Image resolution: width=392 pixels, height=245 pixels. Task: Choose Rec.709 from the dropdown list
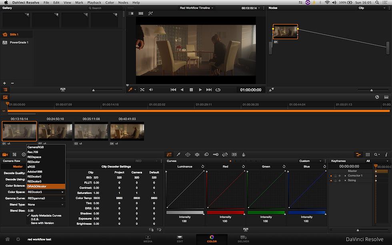(x=46, y=152)
